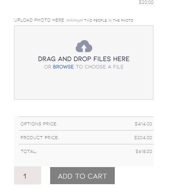The image size is (185, 189).
Task: Select the $618.00 total value
Action: pyautogui.click(x=144, y=151)
